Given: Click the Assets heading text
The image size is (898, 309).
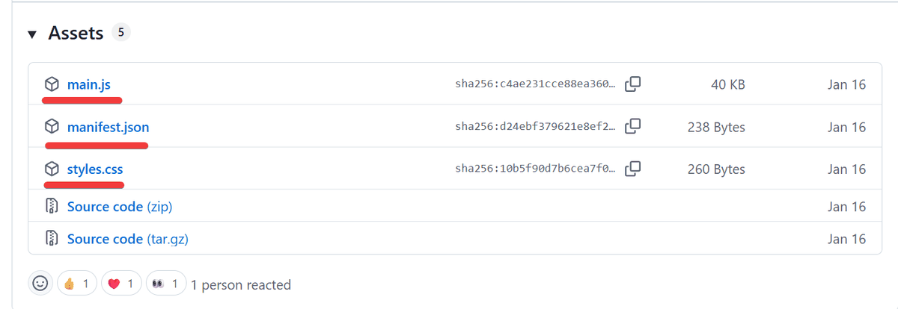Looking at the screenshot, I should coord(76,34).
